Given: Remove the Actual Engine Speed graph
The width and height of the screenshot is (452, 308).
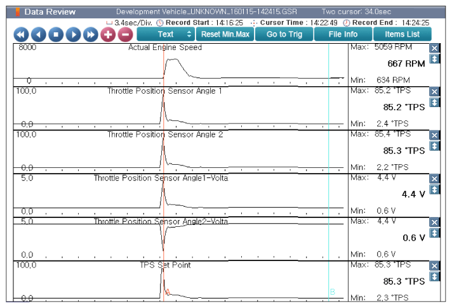Looking at the screenshot, I should [x=434, y=49].
